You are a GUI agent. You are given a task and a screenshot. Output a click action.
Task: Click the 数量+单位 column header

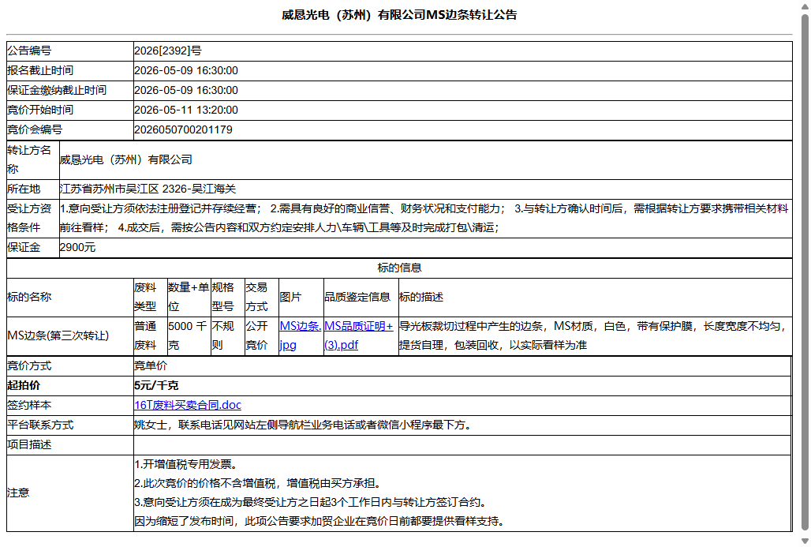[189, 297]
